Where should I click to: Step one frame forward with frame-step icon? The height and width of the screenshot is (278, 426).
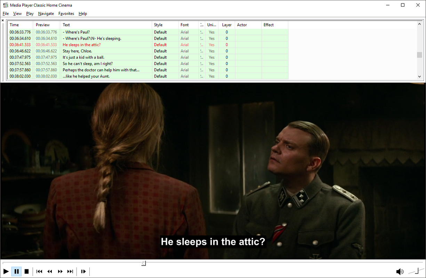[83, 271]
